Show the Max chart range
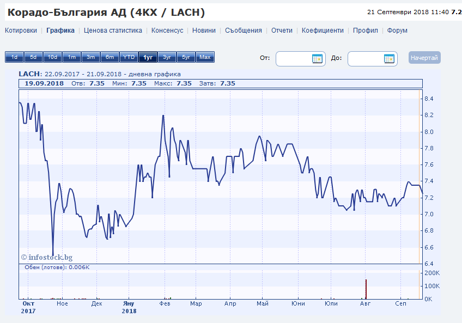Viewport: 462px width, 323px height. [x=205, y=57]
